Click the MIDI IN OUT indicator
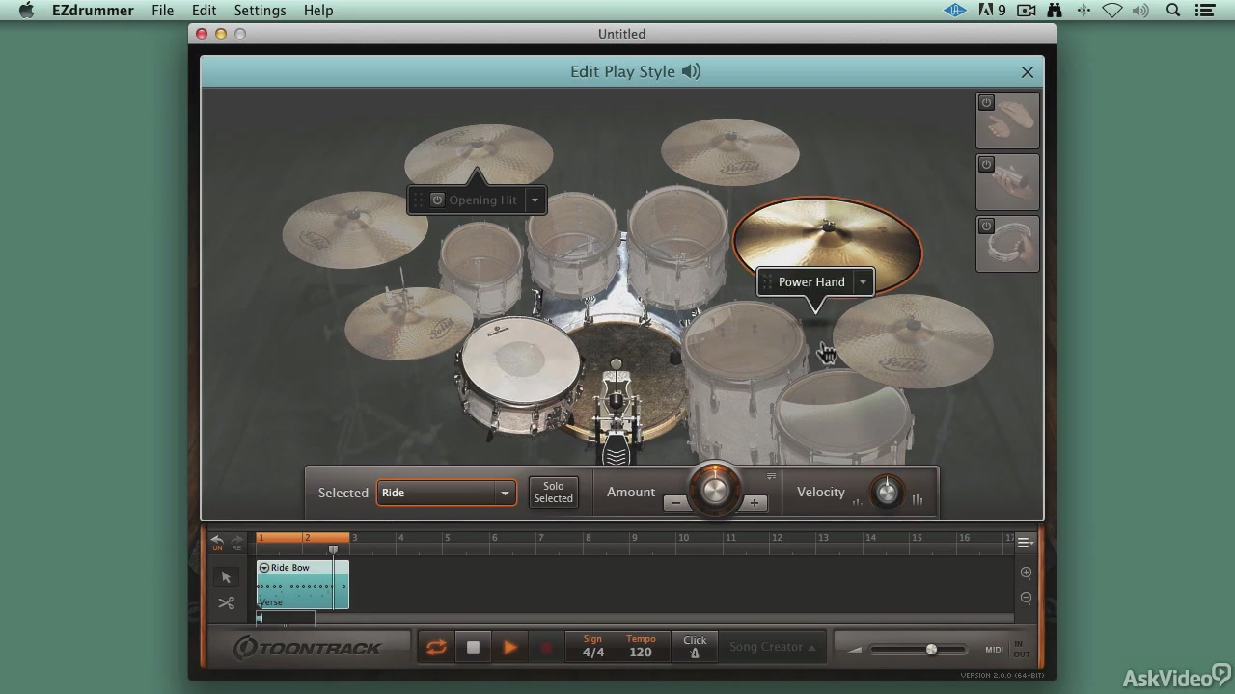 [1007, 649]
